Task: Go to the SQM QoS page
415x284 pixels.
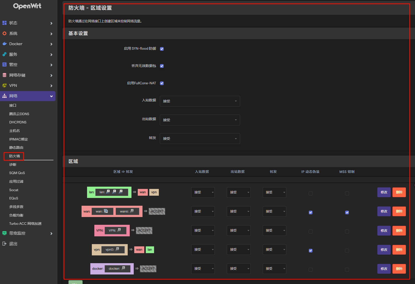Action: 17,173
